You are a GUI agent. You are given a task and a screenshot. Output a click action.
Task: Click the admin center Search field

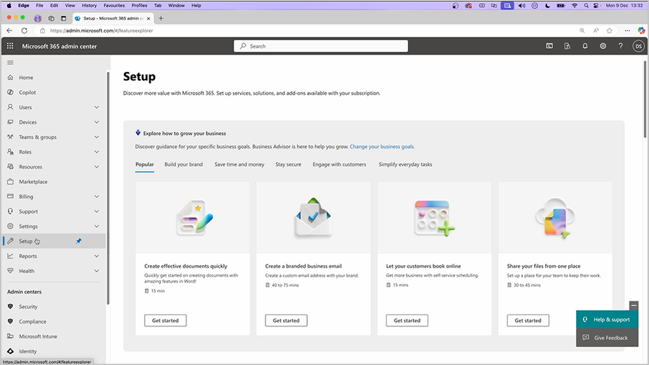[x=321, y=46]
